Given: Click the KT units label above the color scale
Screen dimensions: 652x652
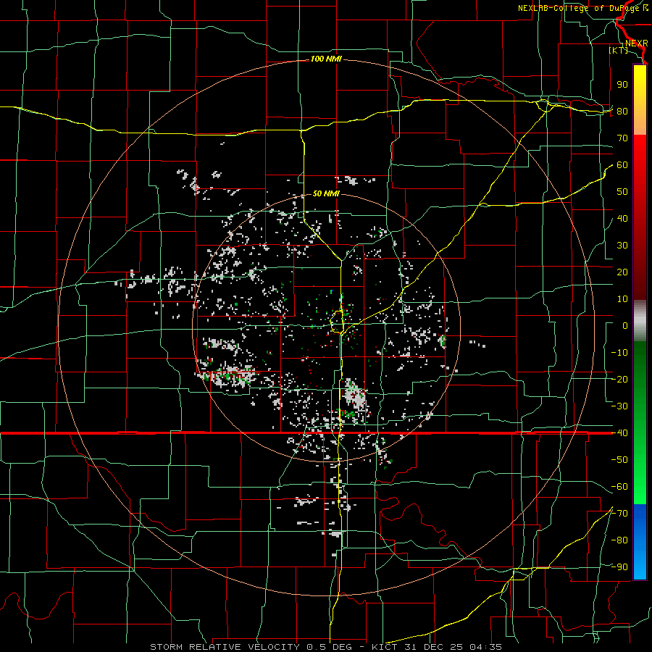Looking at the screenshot, I should [619, 50].
